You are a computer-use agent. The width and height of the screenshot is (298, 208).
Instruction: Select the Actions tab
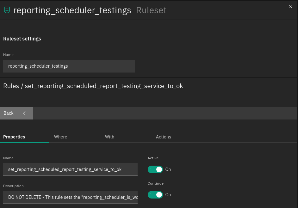coord(163,137)
